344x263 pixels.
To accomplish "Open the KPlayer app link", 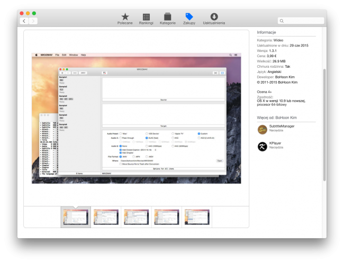I will click(275, 143).
